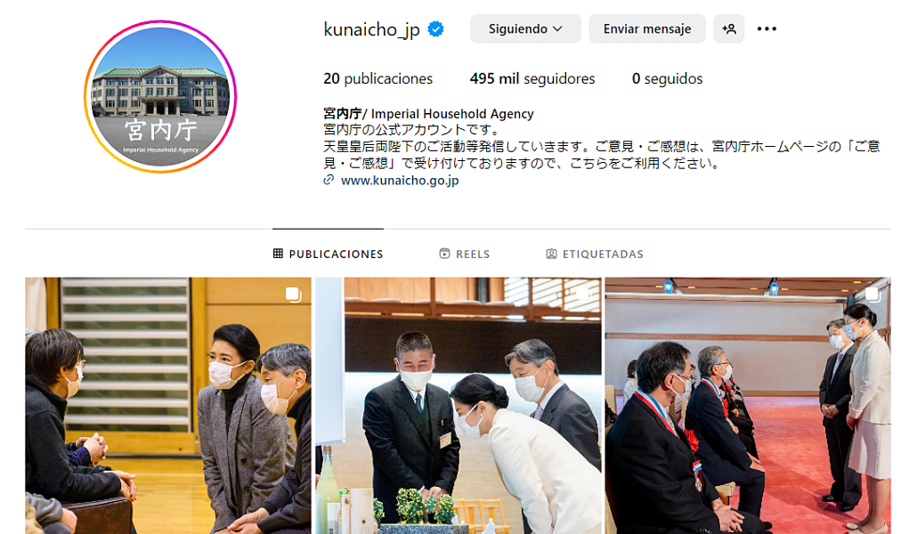Screen dimensions: 917x534
Task: Click the link chain icon
Action: tap(329, 180)
